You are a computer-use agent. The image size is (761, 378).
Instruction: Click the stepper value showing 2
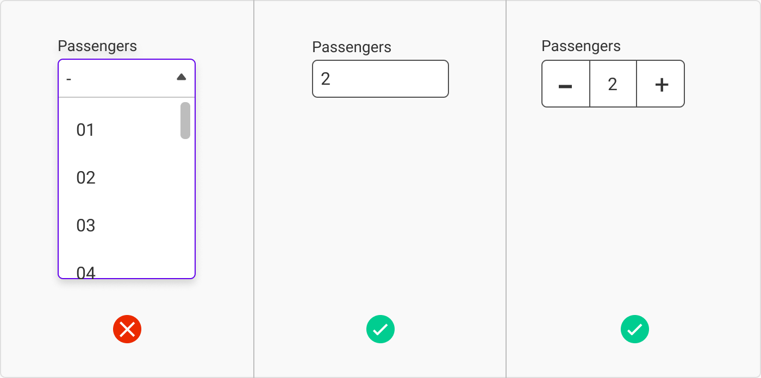[613, 84]
